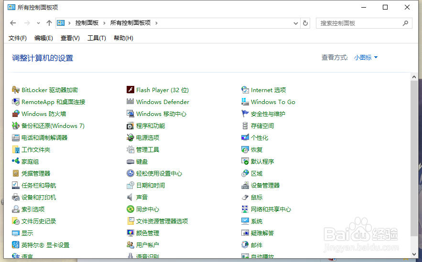Expand the chevron before 控制面板 breadcrumb

tap(69, 23)
